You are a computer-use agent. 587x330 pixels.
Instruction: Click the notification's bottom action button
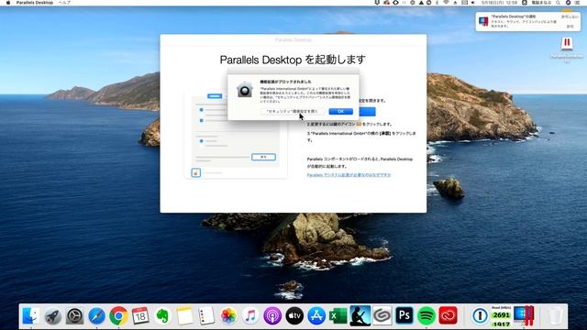(570, 27)
